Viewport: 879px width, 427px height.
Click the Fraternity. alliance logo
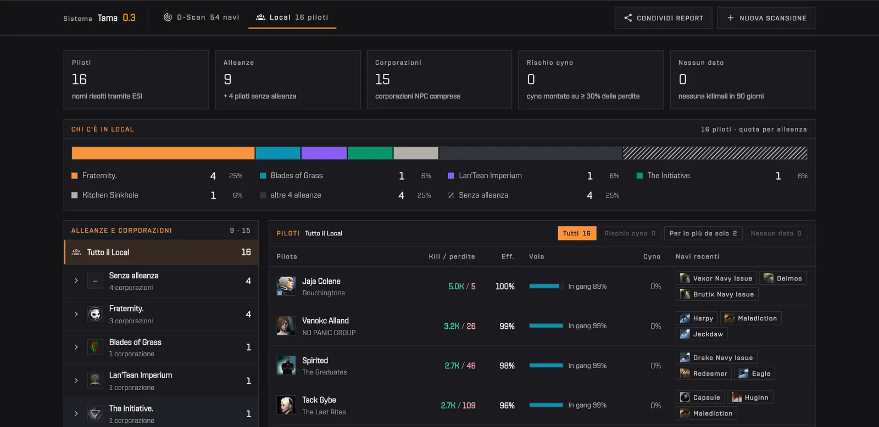[x=95, y=314]
